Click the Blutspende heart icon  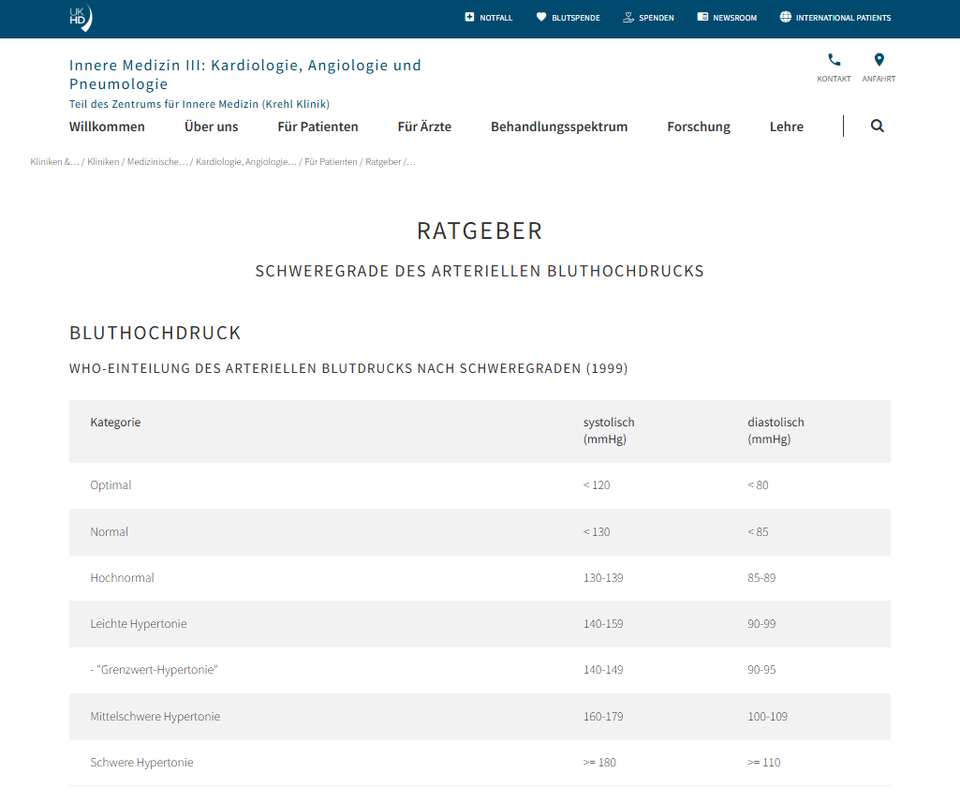coord(541,17)
